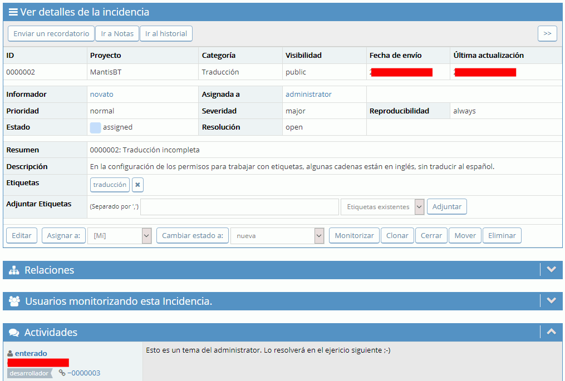Expand the Relaciones section chevron
565x381 pixels.
(x=551, y=270)
